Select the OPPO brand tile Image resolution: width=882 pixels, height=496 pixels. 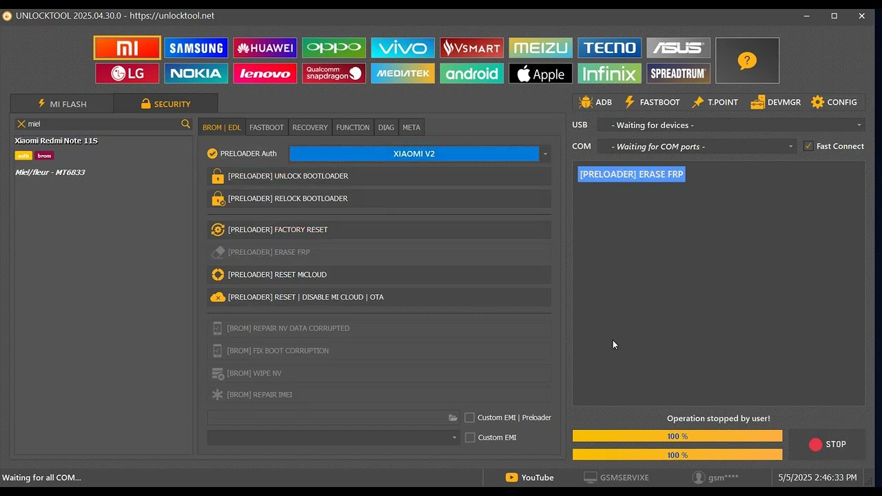[334, 48]
